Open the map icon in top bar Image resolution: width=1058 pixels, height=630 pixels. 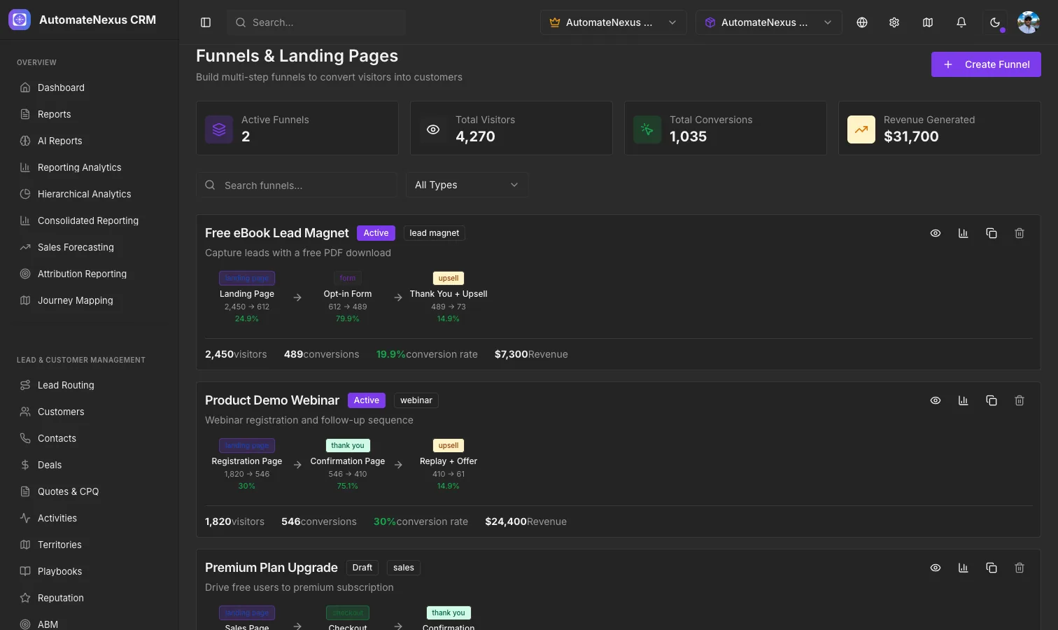[928, 22]
